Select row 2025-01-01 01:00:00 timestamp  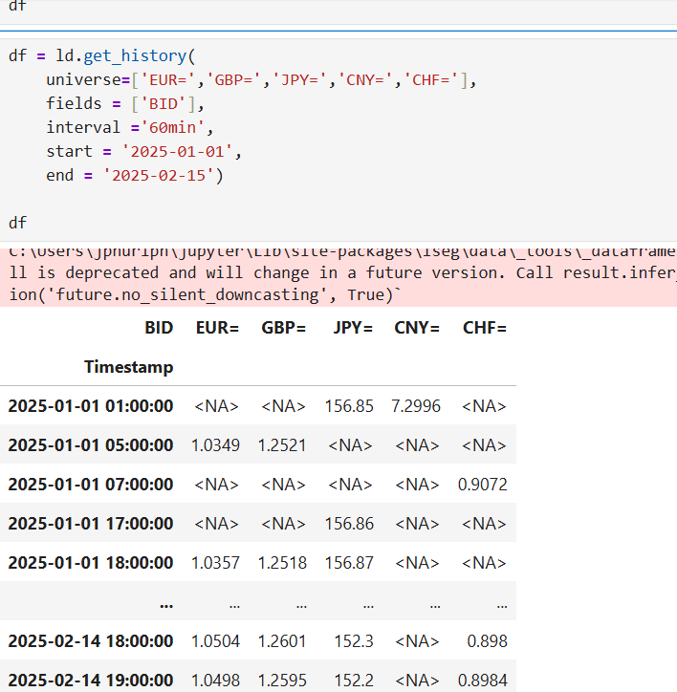click(x=91, y=406)
